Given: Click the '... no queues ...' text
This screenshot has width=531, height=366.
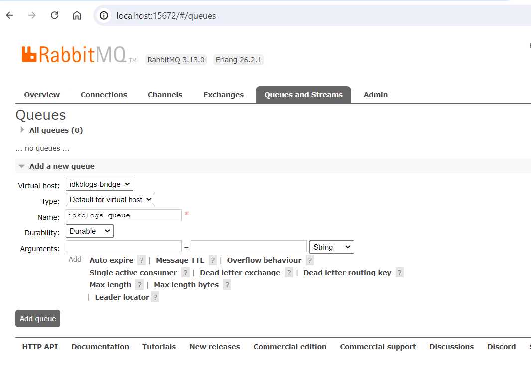Looking at the screenshot, I should pyautogui.click(x=43, y=148).
